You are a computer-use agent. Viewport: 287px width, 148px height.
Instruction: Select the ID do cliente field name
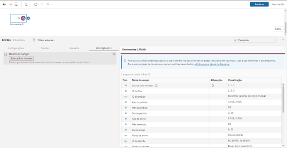click(138, 141)
